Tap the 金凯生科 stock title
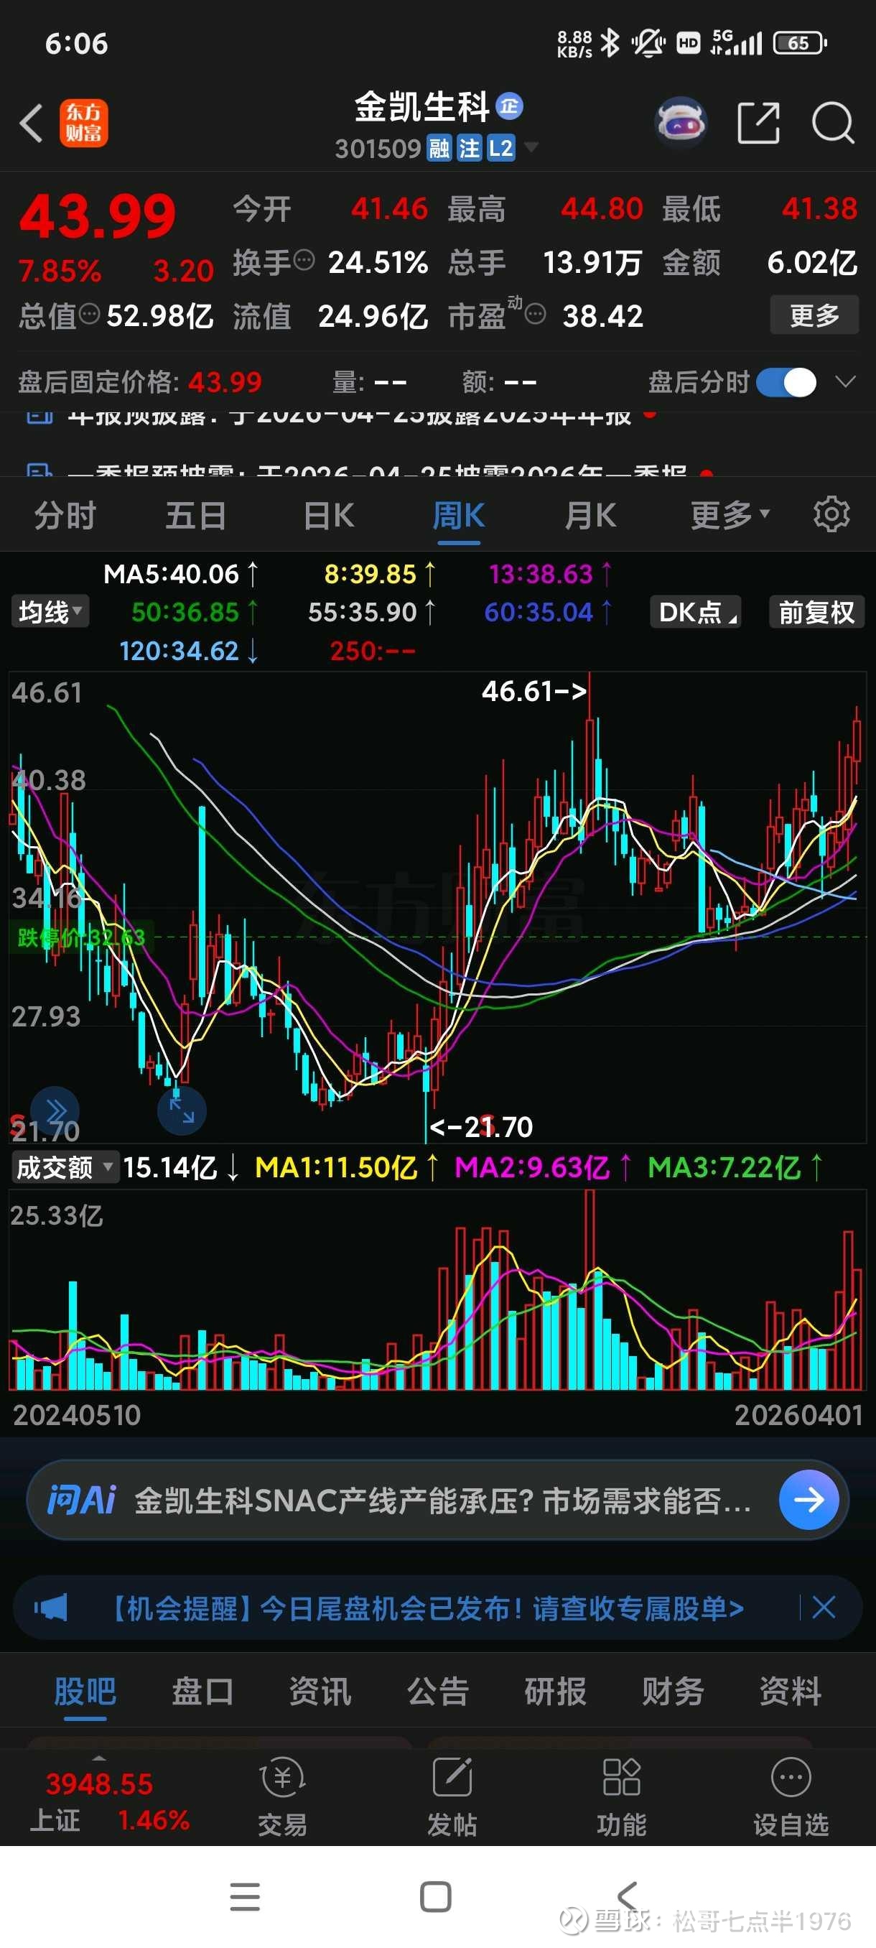Viewport: 876px width, 1948px height. point(421,106)
